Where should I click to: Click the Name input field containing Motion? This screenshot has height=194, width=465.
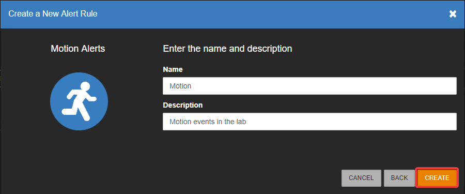[x=309, y=86]
